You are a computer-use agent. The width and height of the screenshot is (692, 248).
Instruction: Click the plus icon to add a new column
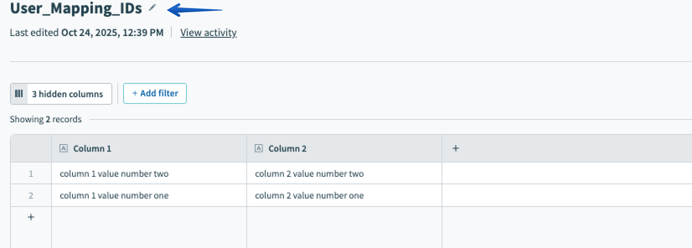click(x=455, y=148)
